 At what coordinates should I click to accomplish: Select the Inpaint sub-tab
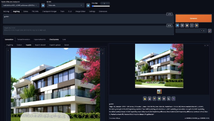pos(29,45)
